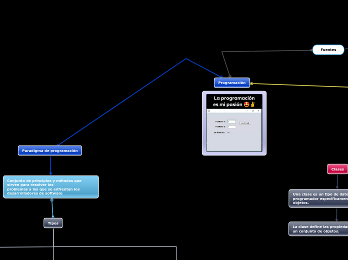Select 'La clase define las propiedades' node
Image resolution: width=348 pixels, height=260 pixels.
[318, 228]
